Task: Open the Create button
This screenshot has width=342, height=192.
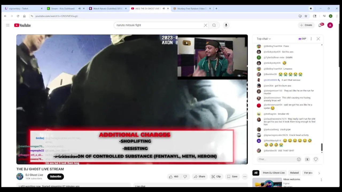Action: click(306, 25)
